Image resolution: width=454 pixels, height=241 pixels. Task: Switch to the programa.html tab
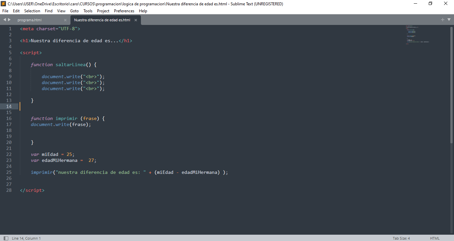coord(30,20)
